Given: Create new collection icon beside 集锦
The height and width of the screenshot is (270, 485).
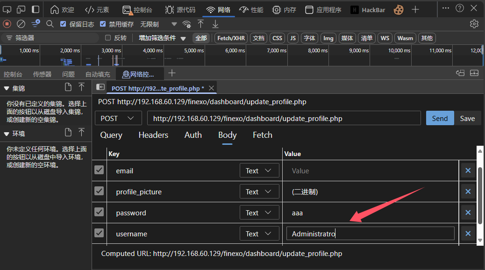Looking at the screenshot, I should 68,87.
